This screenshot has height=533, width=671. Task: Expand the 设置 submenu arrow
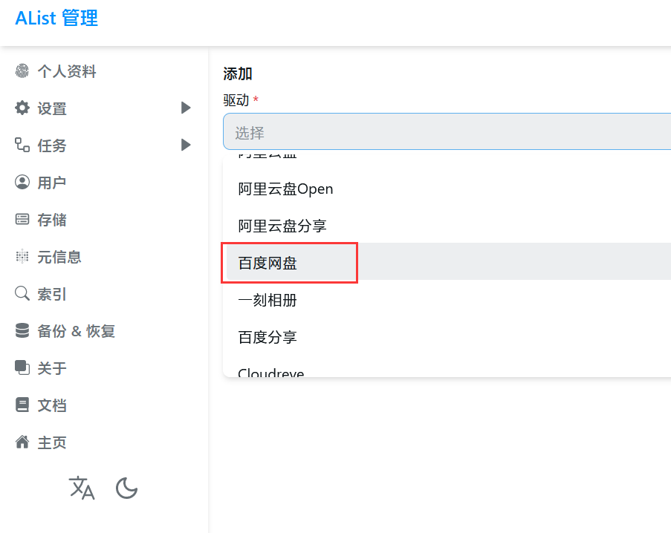coord(186,108)
